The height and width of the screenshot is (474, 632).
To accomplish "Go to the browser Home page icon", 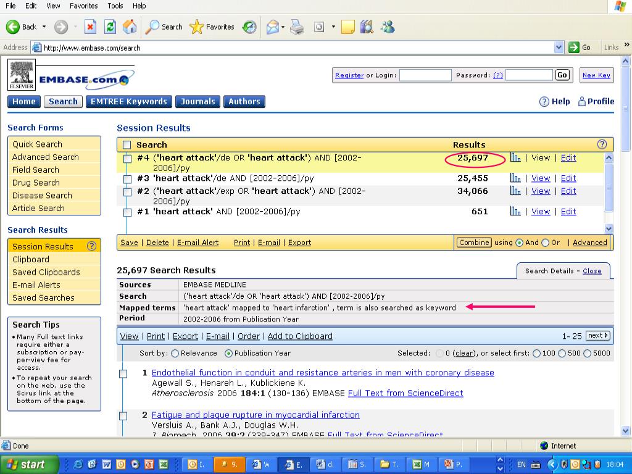I will pyautogui.click(x=130, y=27).
